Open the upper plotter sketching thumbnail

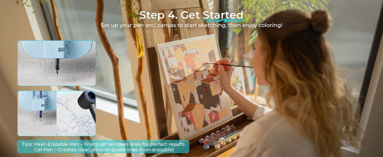pyautogui.click(x=57, y=63)
